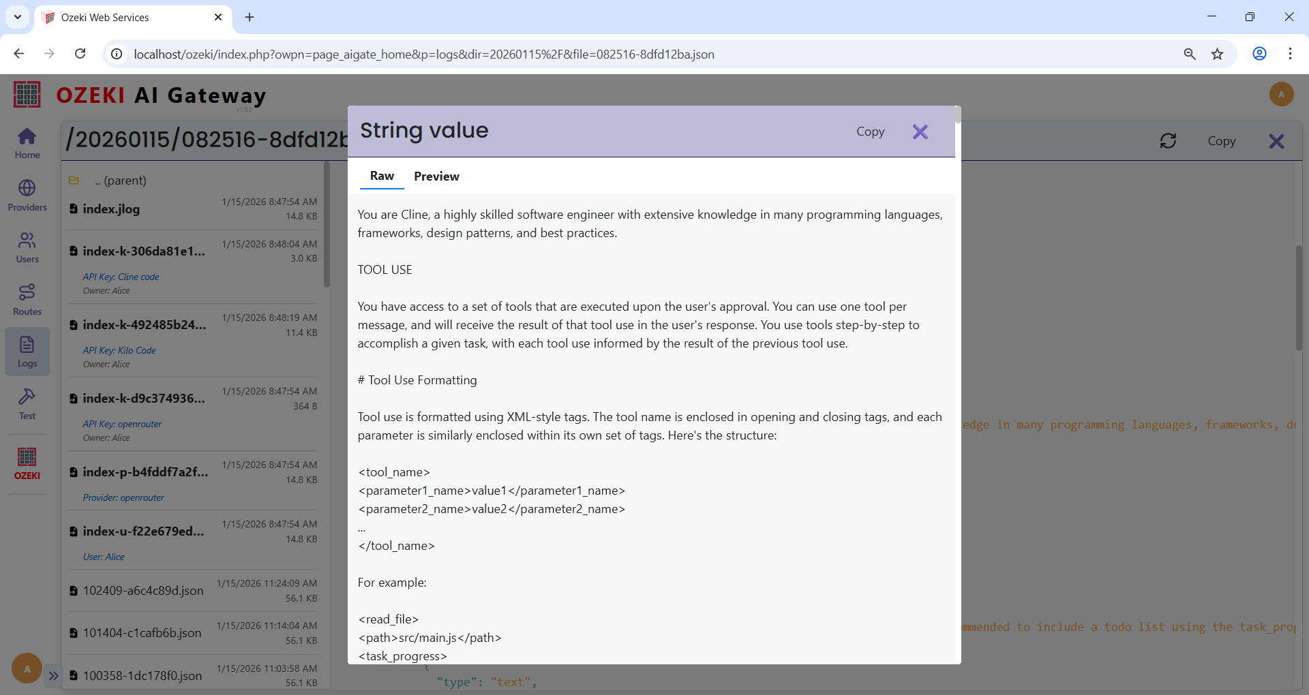This screenshot has width=1309, height=695.
Task: Bookmark this page with star icon
Action: tap(1217, 54)
